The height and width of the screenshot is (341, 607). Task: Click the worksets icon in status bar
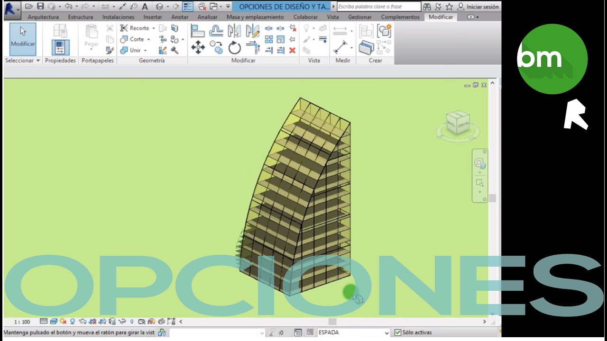[162, 332]
